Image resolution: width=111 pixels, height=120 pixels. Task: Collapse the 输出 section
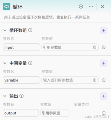(x=5, y=96)
